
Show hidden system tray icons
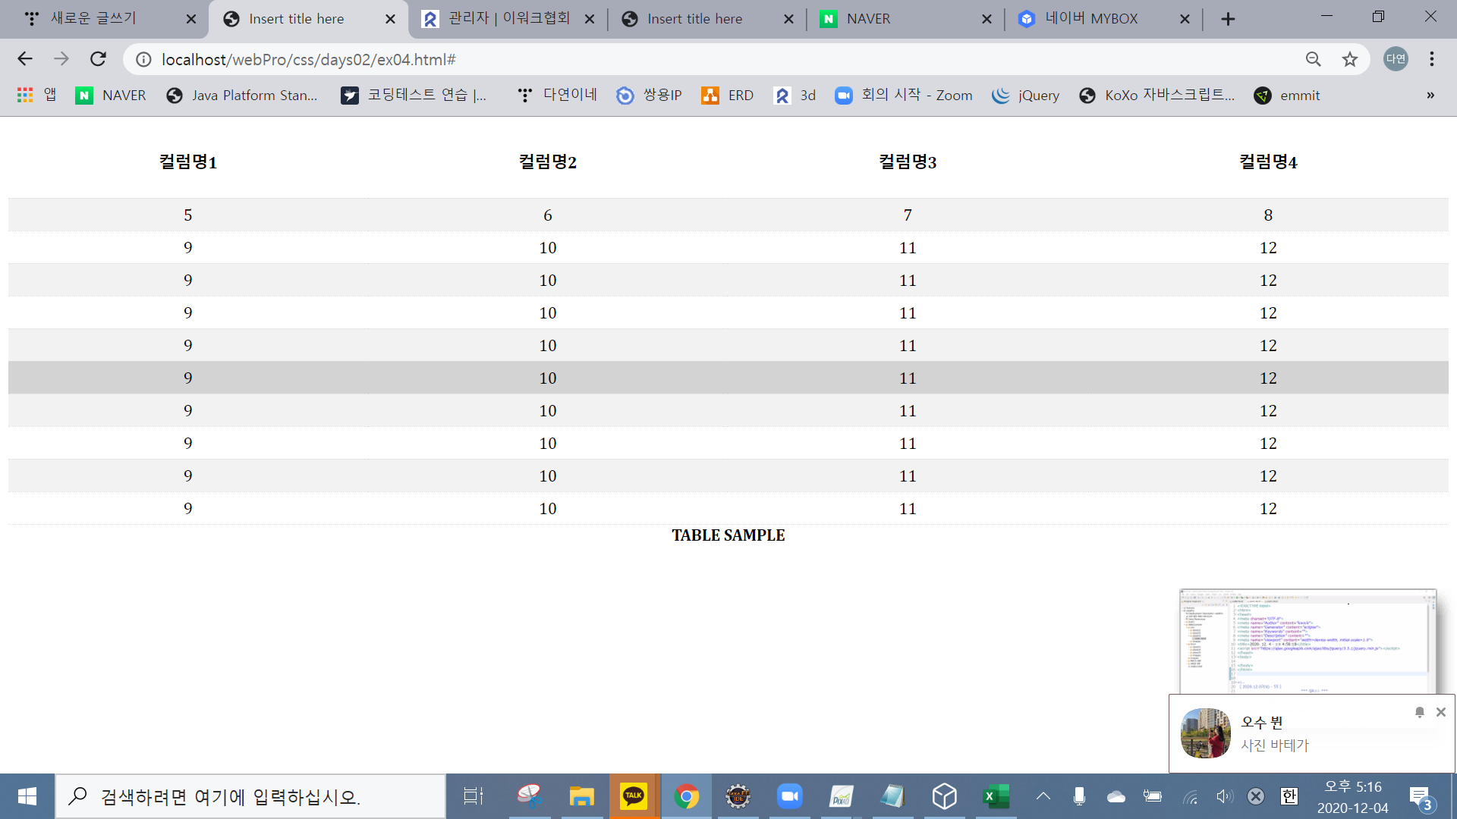point(1043,796)
